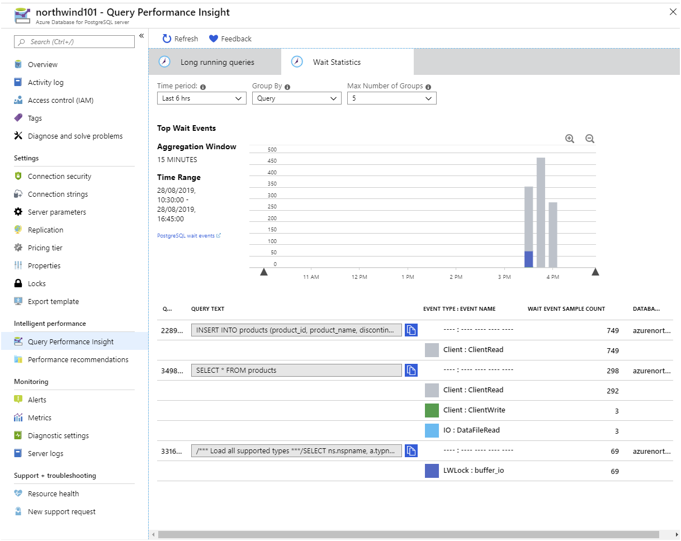
Task: Click the Refresh button
Action: coord(180,39)
